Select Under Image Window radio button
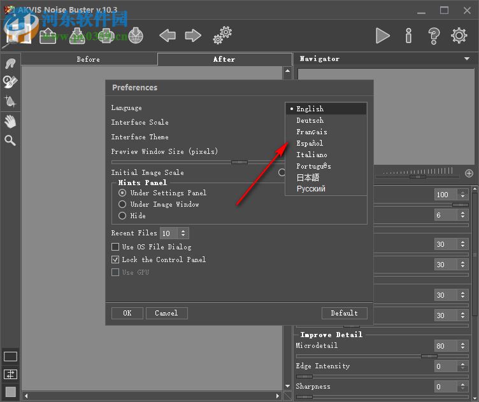 (x=122, y=204)
